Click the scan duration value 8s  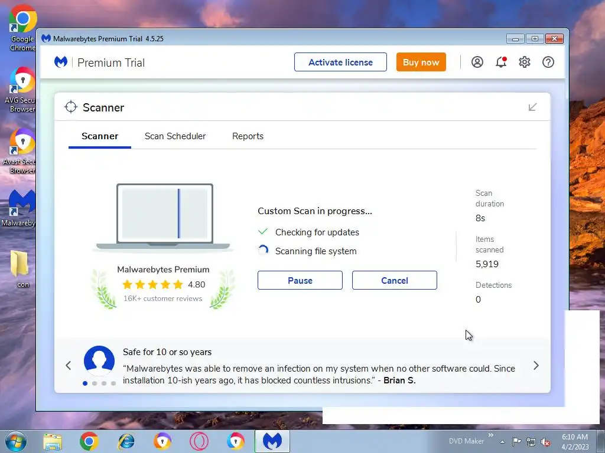480,218
